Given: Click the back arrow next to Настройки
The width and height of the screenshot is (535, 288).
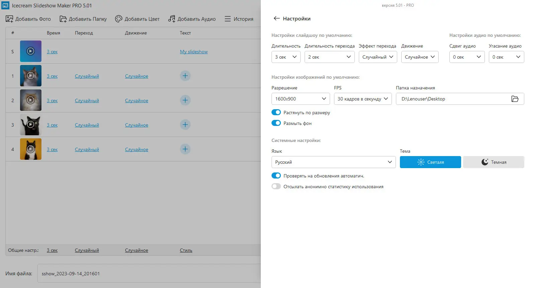Looking at the screenshot, I should (x=277, y=18).
